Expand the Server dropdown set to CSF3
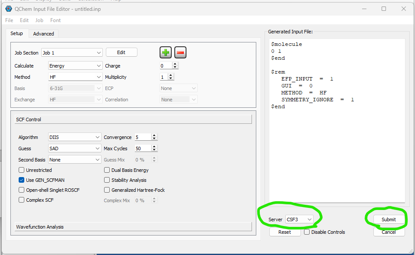This screenshot has width=415, height=255. (x=299, y=219)
